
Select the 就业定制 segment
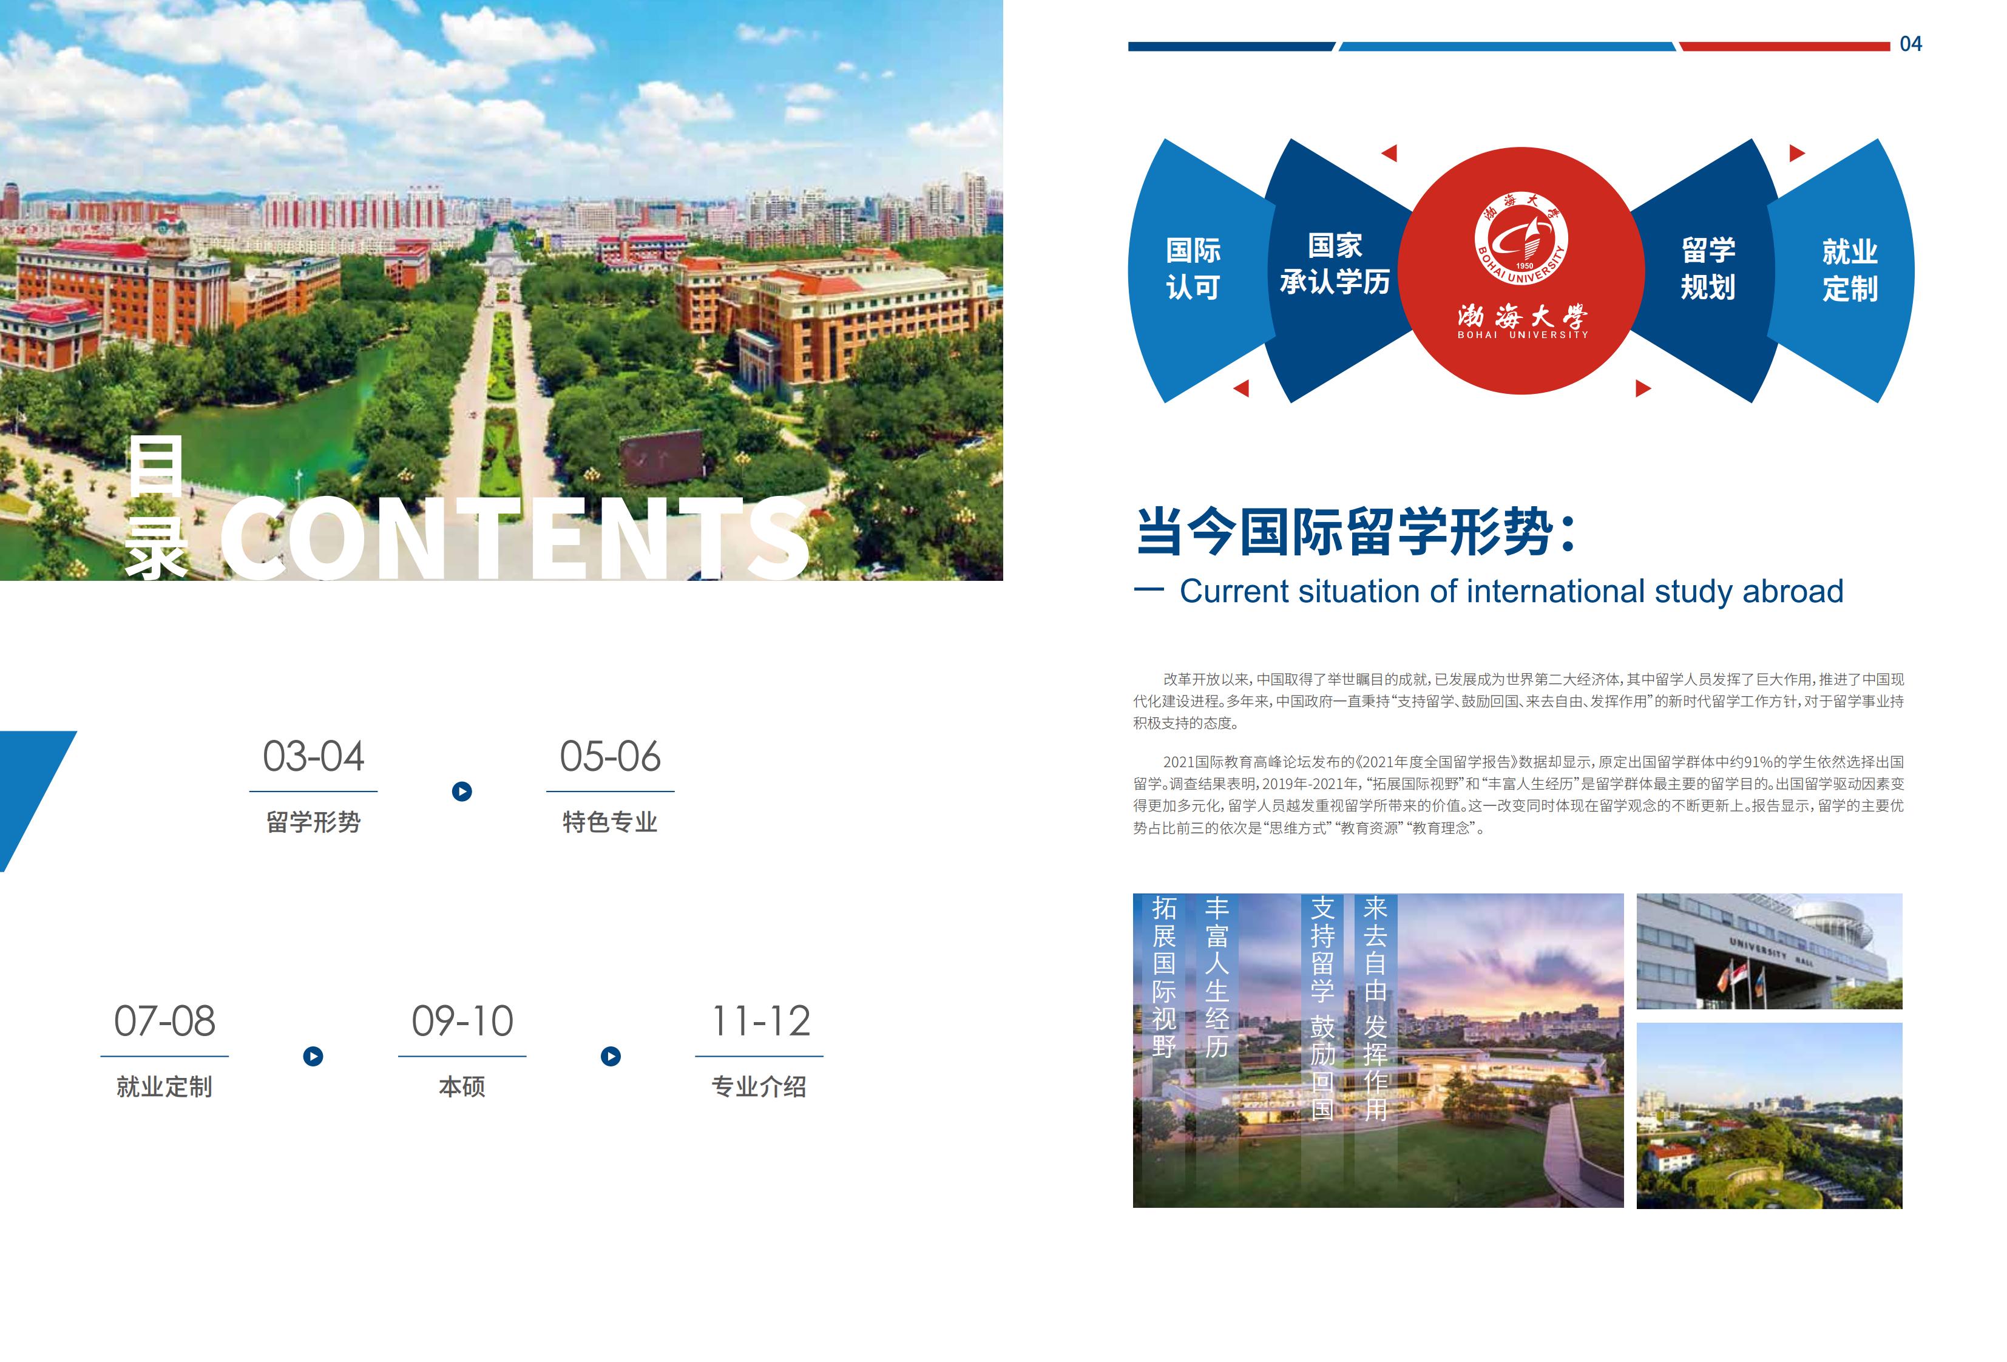click(x=1849, y=269)
